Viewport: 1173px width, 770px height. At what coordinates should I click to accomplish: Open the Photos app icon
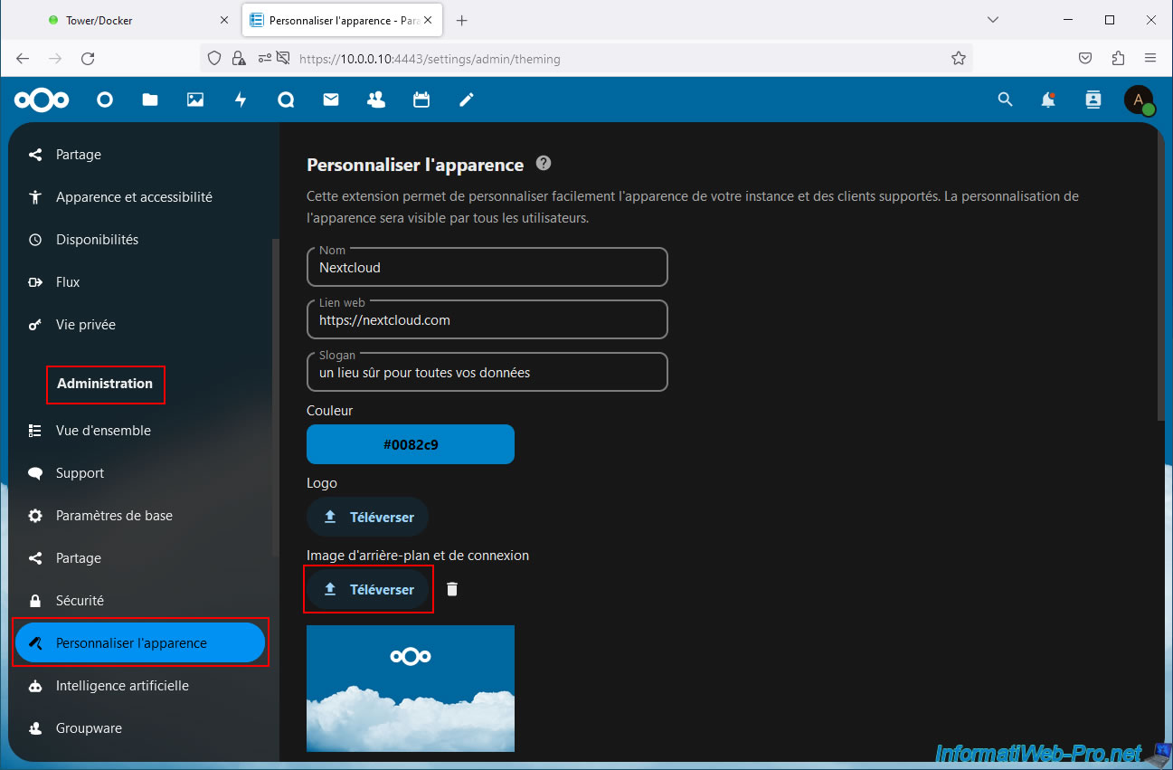coord(195,100)
